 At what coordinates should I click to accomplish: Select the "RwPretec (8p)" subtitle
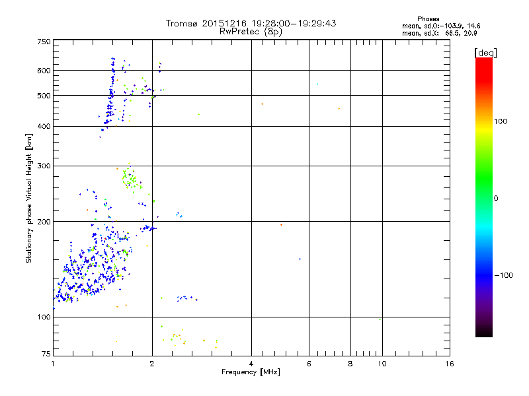point(251,32)
